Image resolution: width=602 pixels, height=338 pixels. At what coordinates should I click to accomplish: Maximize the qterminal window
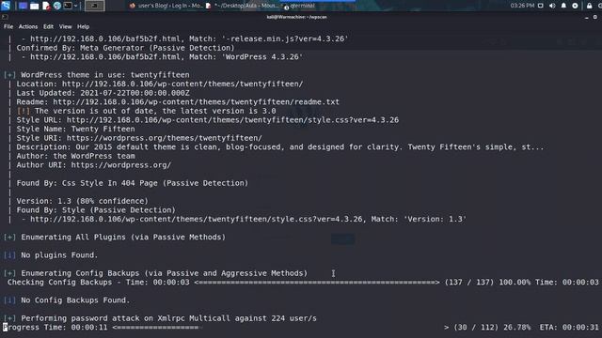(594, 17)
